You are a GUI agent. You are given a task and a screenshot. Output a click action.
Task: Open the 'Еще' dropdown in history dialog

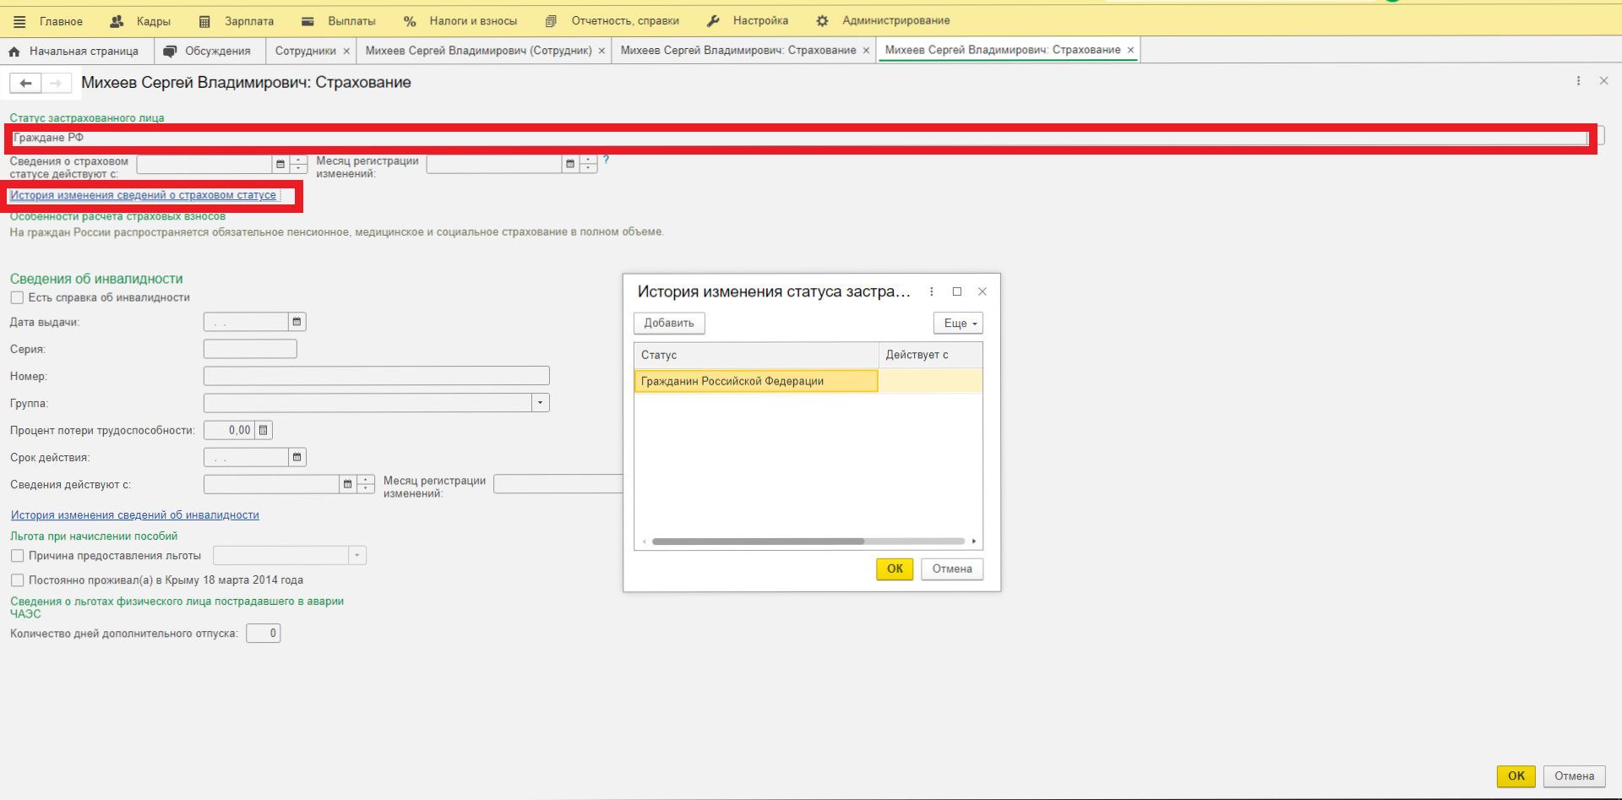pos(958,324)
